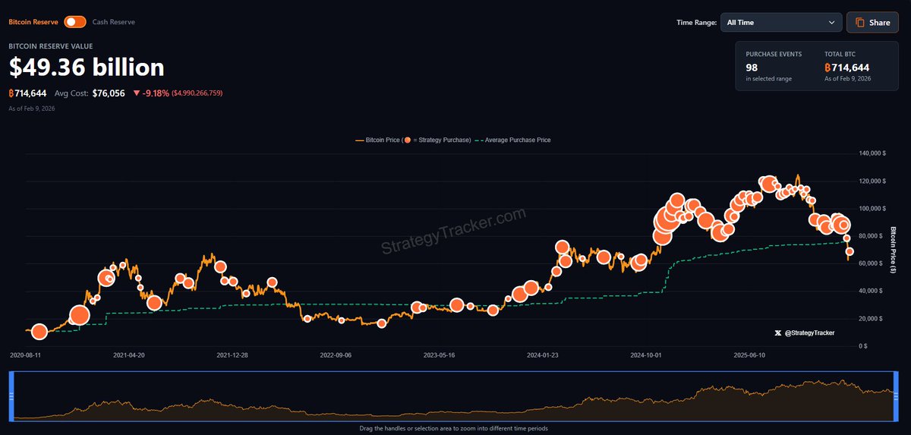Open the All Time range dropdown
The height and width of the screenshot is (435, 911).
point(781,23)
